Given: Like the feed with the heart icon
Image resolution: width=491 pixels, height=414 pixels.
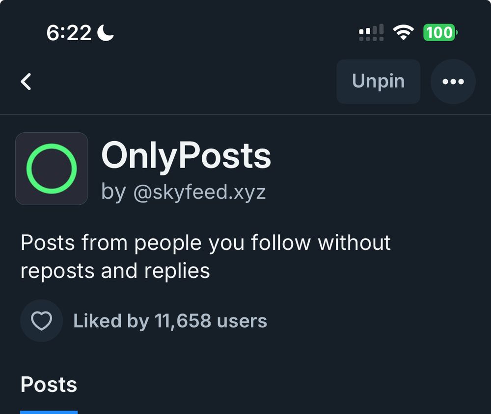Looking at the screenshot, I should [x=42, y=321].
